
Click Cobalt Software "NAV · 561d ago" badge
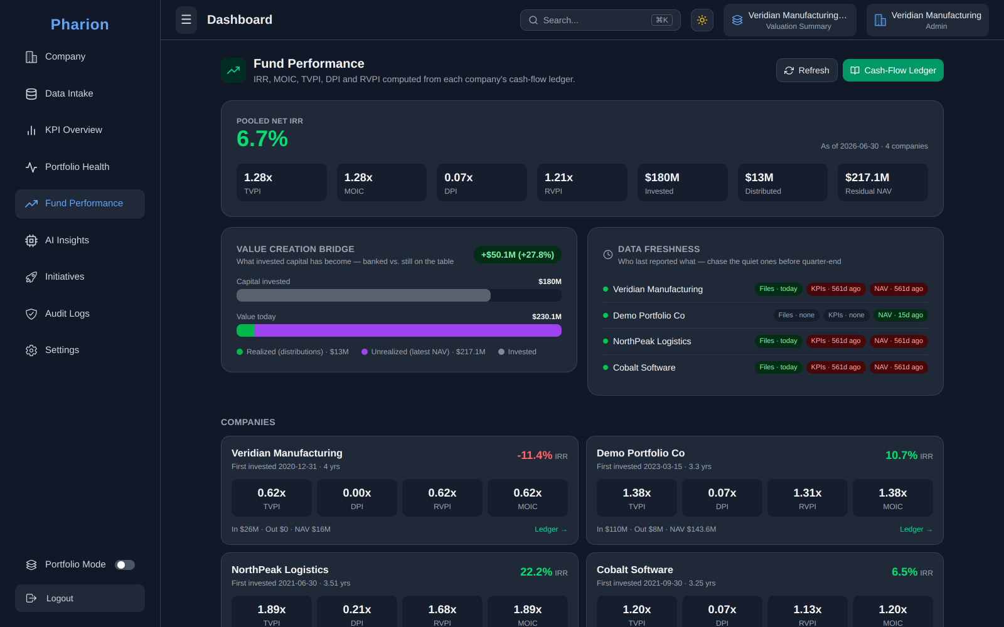(899, 367)
